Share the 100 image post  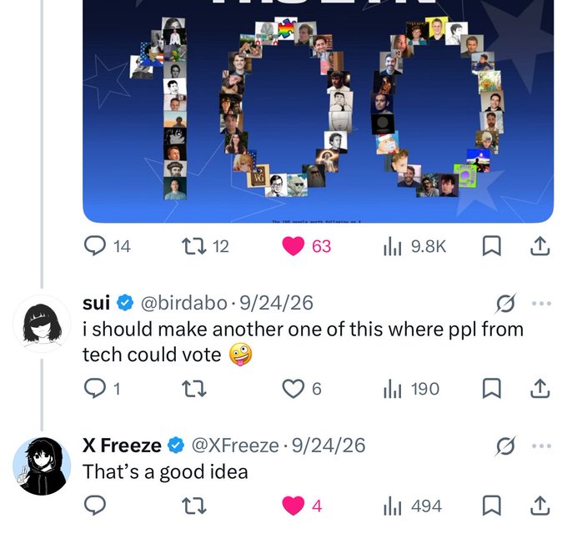(x=539, y=246)
